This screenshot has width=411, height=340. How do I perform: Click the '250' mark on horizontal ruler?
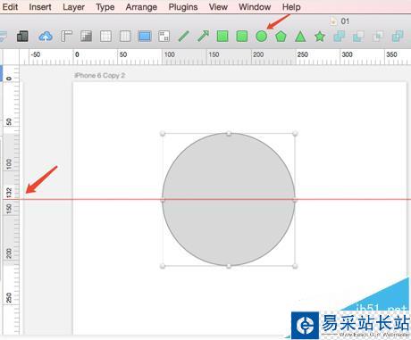coord(302,54)
